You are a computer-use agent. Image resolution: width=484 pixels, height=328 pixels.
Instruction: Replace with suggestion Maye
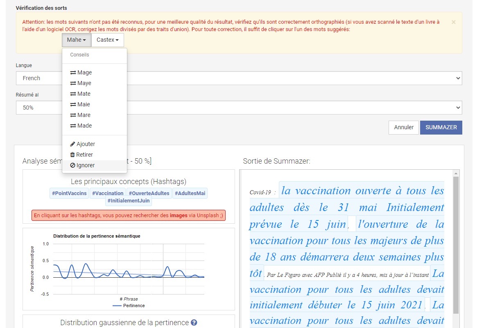tap(95, 83)
